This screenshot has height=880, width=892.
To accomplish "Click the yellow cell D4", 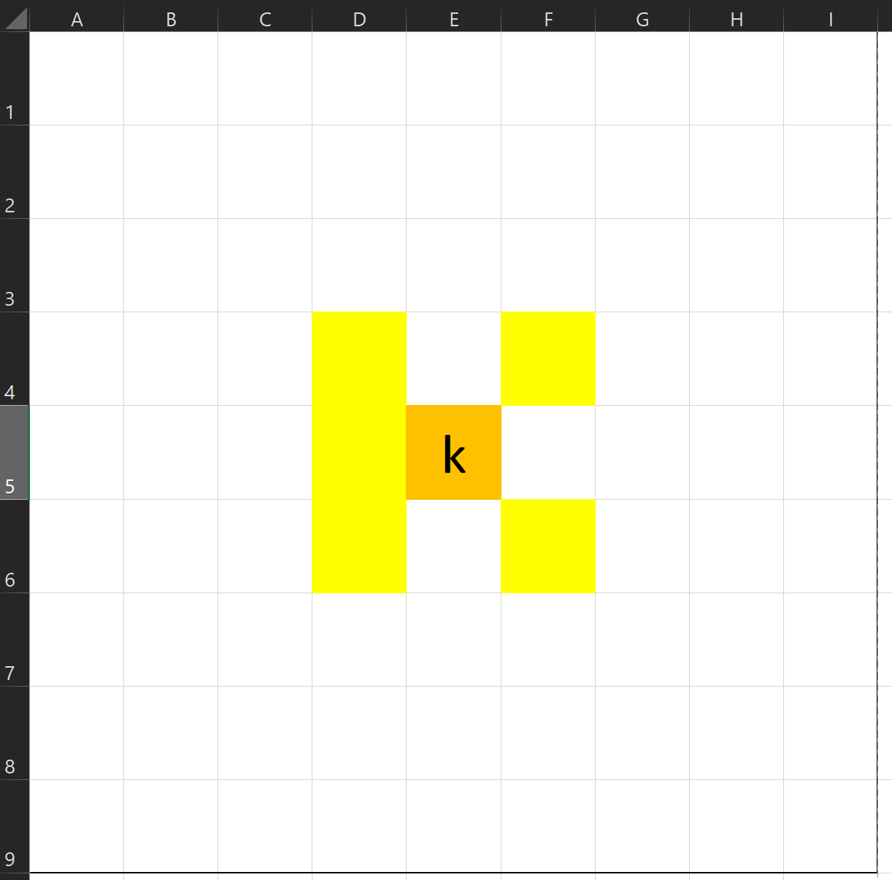I will click(x=359, y=358).
